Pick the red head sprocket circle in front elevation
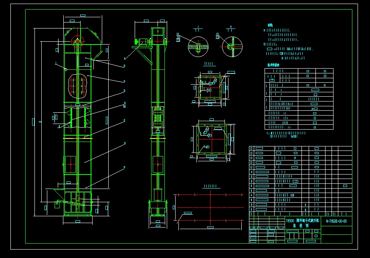The height and width of the screenshot is (258, 370). click(78, 41)
